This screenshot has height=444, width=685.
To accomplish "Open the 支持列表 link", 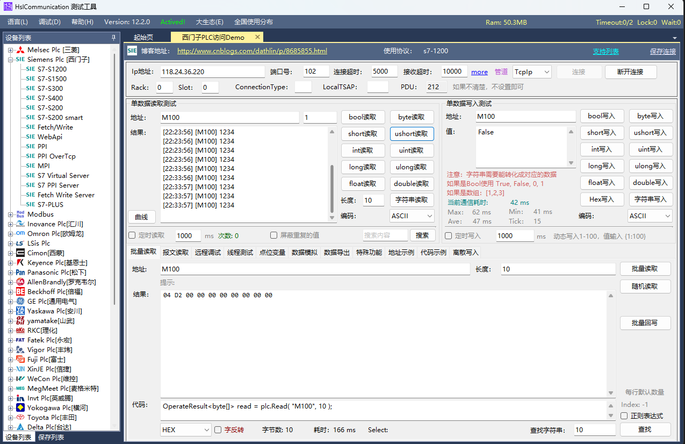I will click(x=606, y=52).
